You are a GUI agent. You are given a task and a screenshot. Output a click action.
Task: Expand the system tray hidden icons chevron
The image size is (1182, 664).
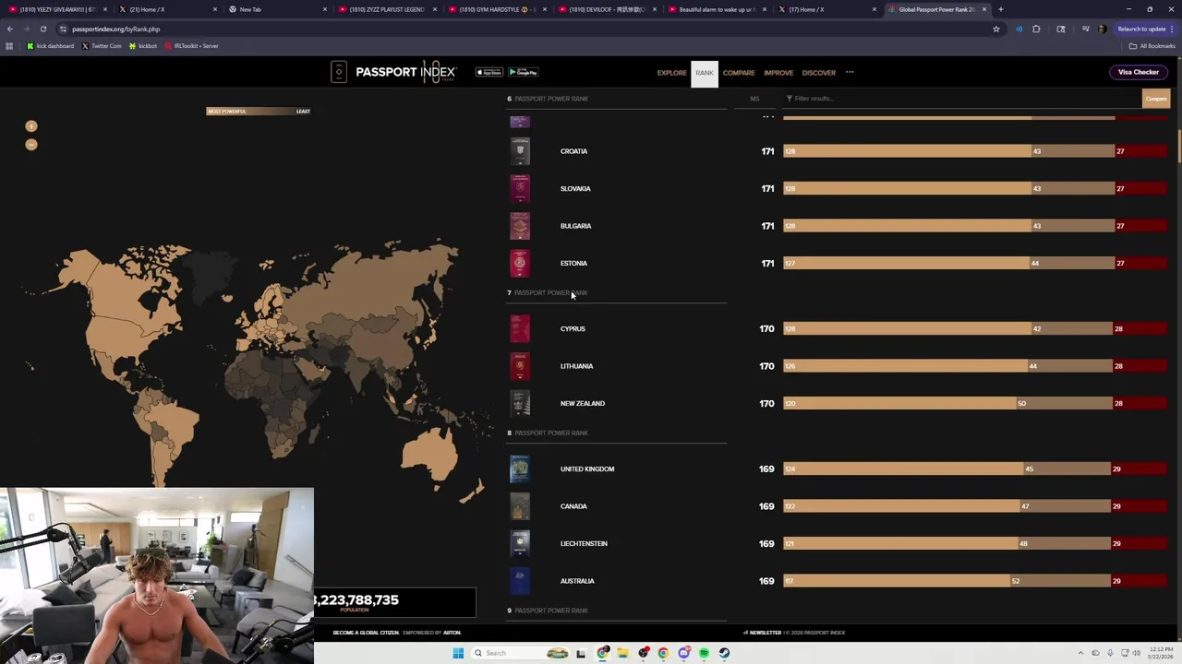point(1080,653)
